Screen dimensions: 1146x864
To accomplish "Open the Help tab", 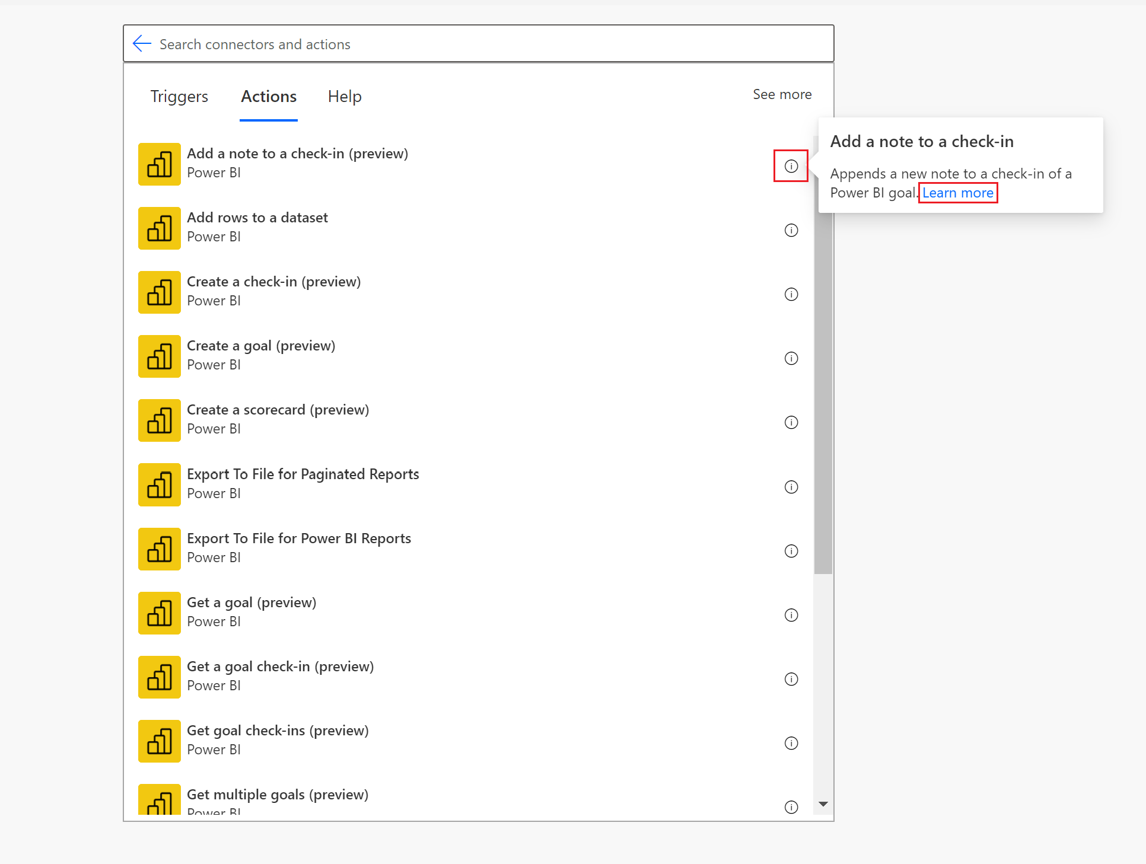I will 345,96.
